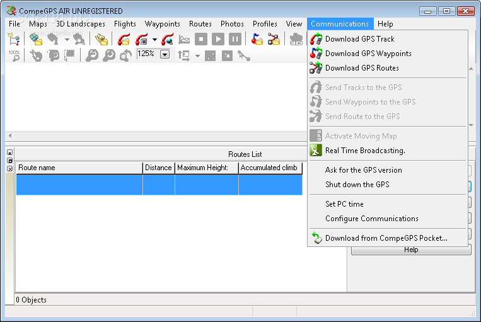
Task: Click the first zoom magnifier icon
Action: [x=92, y=55]
